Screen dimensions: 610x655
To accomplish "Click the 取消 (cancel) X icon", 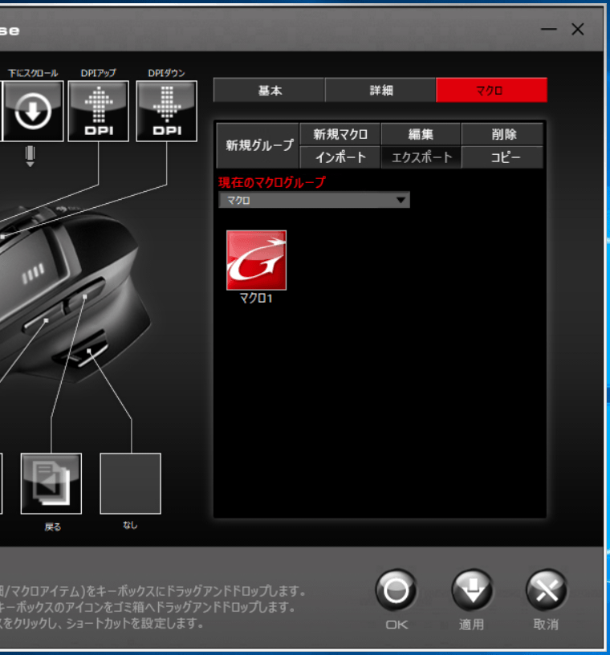I will (x=547, y=591).
